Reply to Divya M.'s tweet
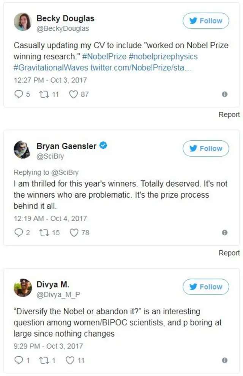 19,360
